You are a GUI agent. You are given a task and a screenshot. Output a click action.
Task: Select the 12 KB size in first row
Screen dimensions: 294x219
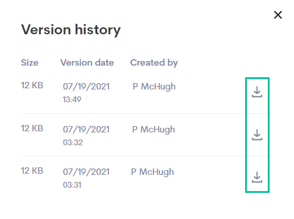32,85
